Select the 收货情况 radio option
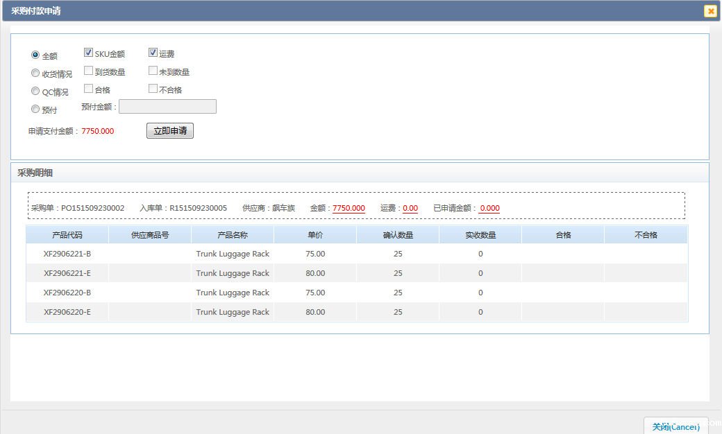Image resolution: width=722 pixels, height=434 pixels. pos(35,73)
